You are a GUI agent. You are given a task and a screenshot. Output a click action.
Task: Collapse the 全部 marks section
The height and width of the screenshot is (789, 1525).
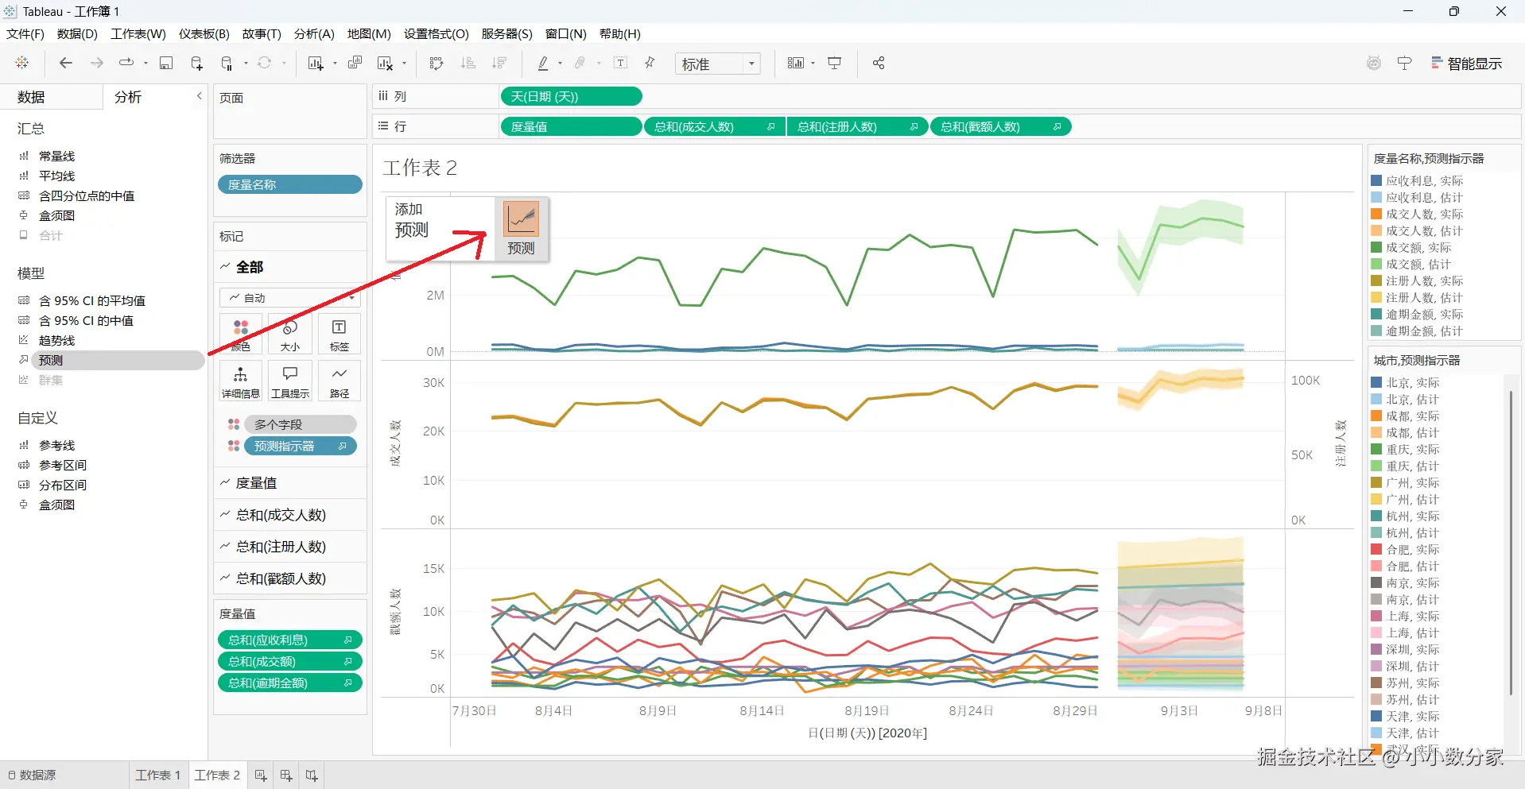coord(225,267)
